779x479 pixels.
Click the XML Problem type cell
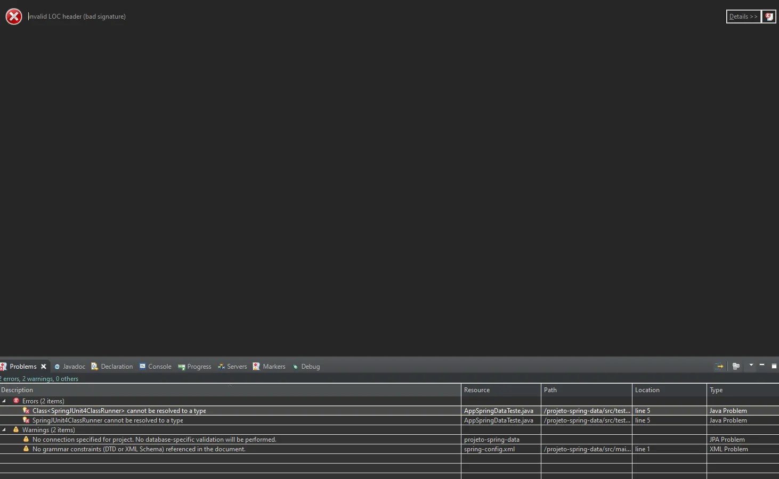pyautogui.click(x=743, y=449)
